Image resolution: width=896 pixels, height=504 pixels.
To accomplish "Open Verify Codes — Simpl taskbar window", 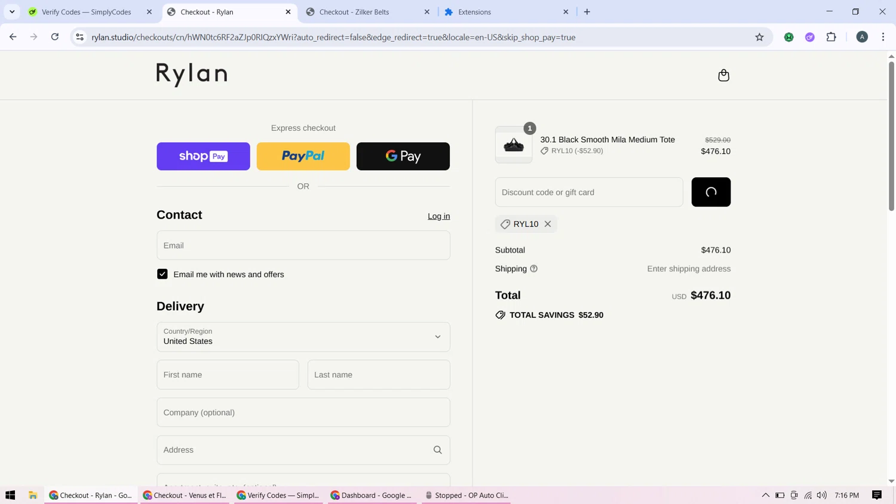I will coord(278,495).
